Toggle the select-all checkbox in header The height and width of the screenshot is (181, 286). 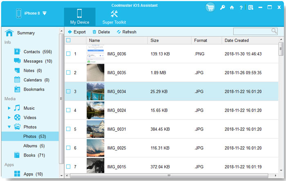68,40
